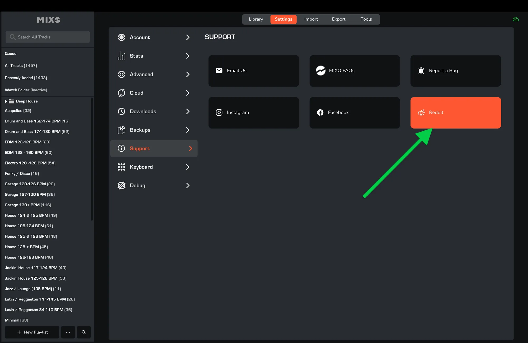Click the three-dots playlist options button
Screen dimensions: 528x343
pyautogui.click(x=68, y=332)
